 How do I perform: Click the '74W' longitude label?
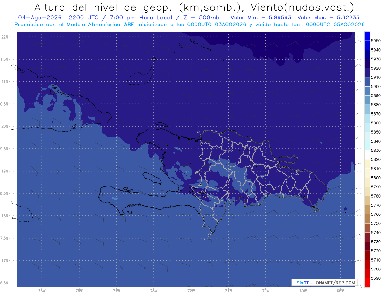117,291
